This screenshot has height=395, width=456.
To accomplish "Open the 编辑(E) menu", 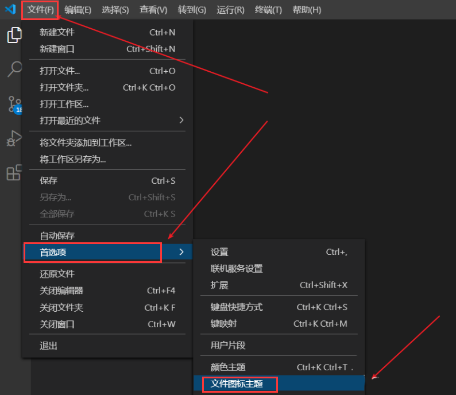I will point(78,10).
